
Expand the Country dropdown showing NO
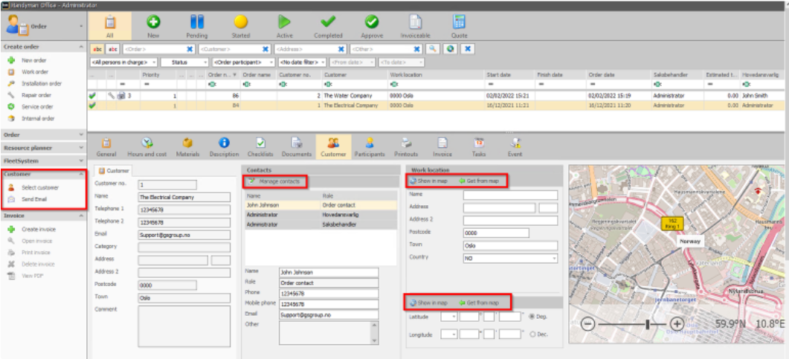coord(510,258)
